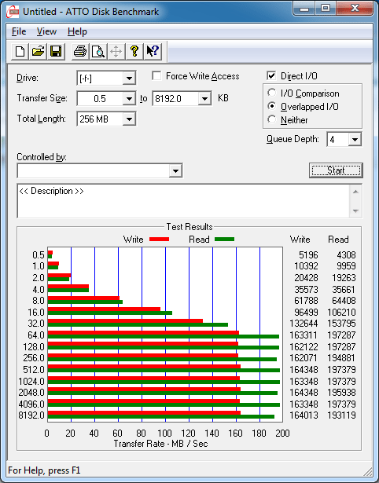This screenshot has width=379, height=483.
Task: Select I/O Comparison radio button
Action: pos(272,93)
